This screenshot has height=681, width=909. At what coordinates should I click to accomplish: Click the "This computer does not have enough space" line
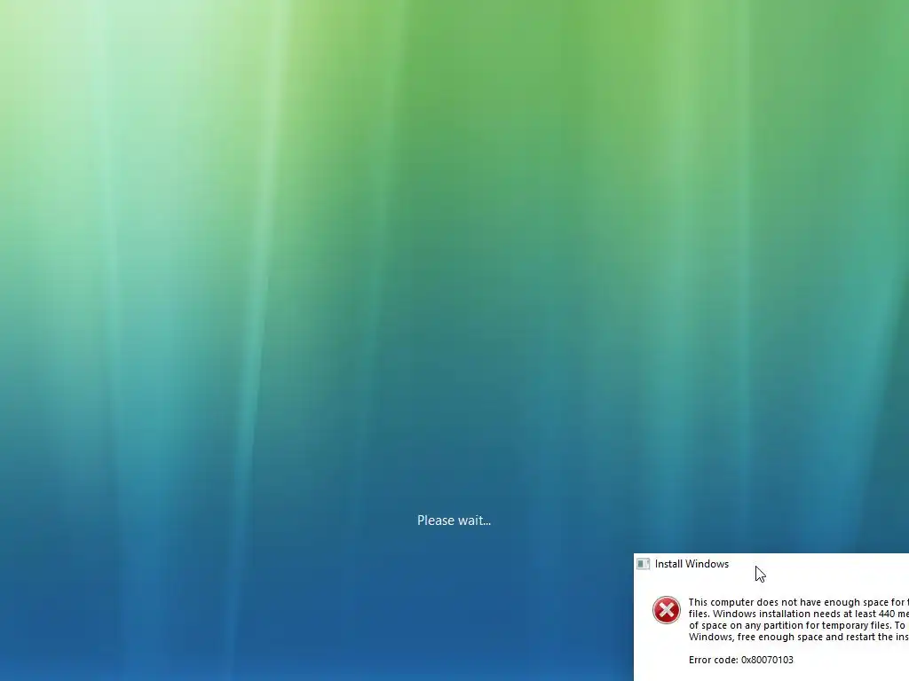[799, 602]
